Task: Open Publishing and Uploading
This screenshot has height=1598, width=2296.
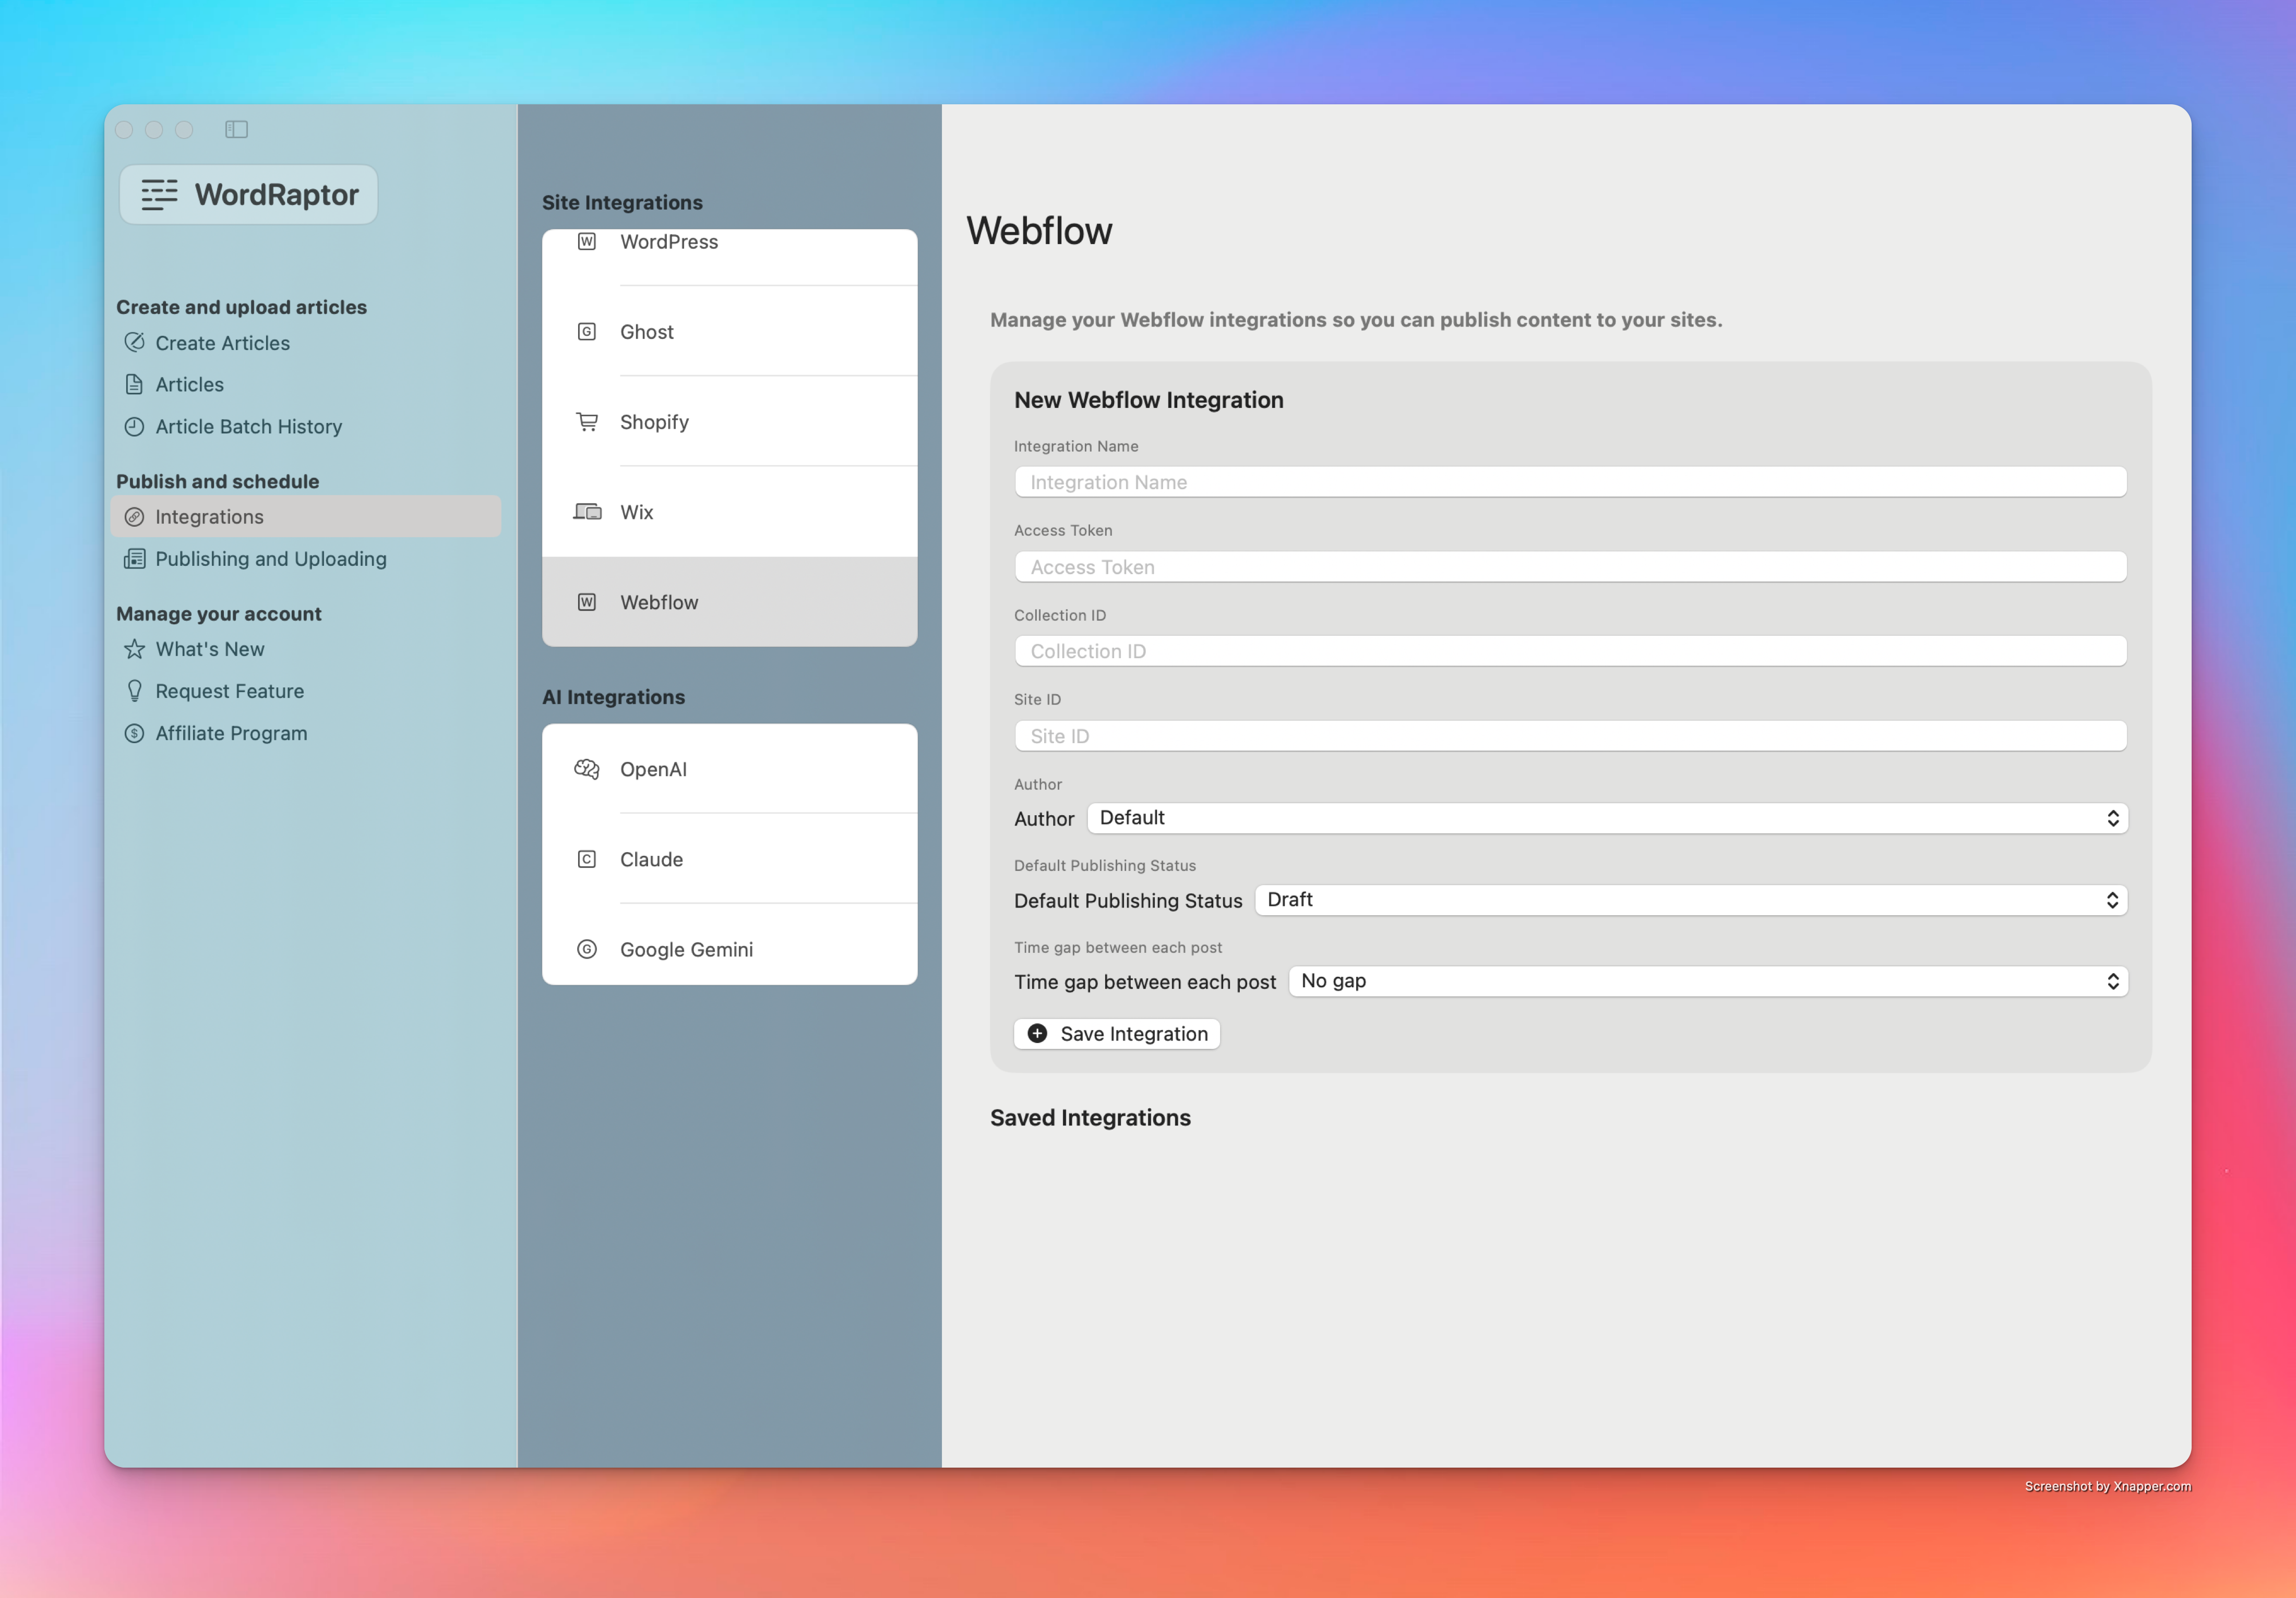Action: coord(306,559)
